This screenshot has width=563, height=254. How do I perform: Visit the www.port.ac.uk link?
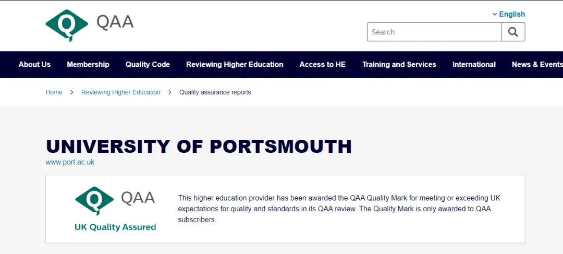tap(70, 162)
